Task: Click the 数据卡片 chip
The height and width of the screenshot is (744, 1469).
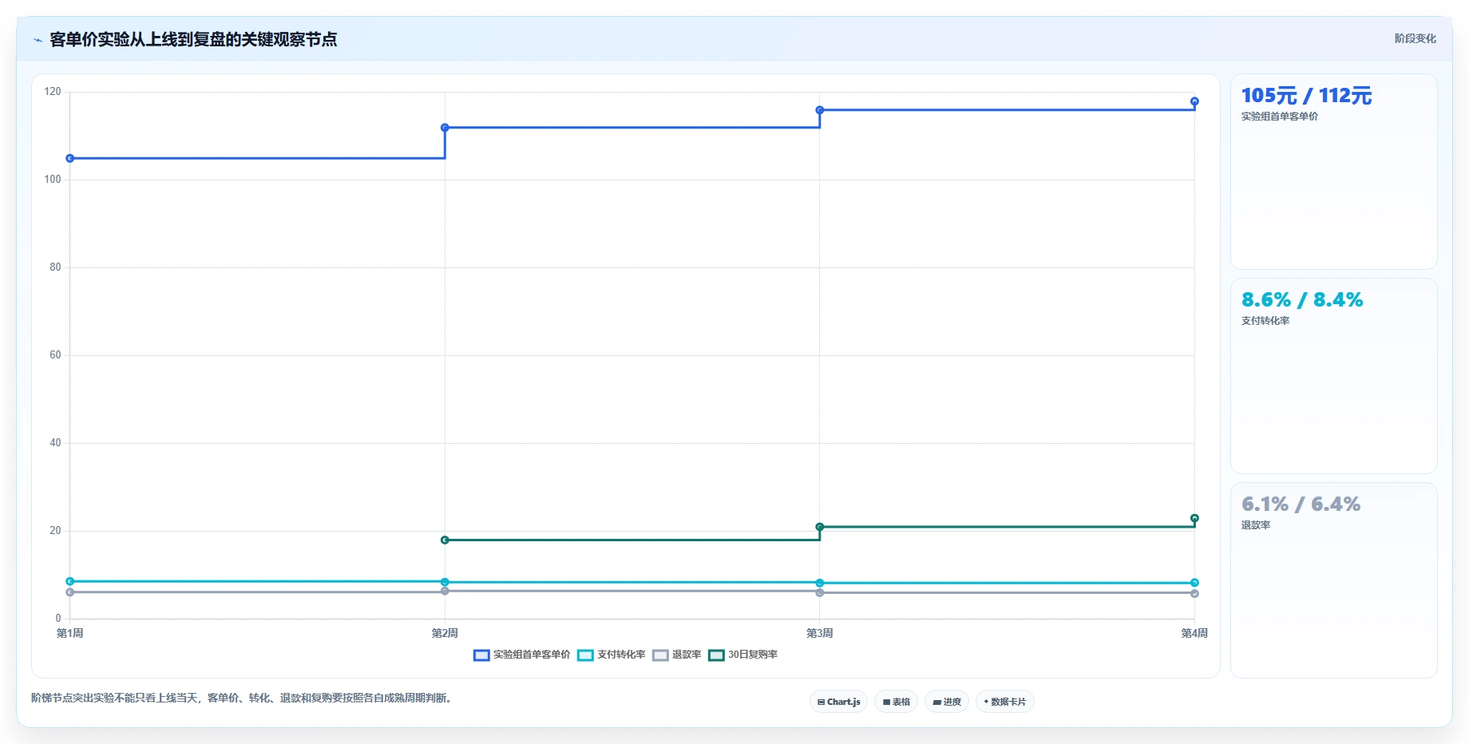Action: pyautogui.click(x=1004, y=702)
